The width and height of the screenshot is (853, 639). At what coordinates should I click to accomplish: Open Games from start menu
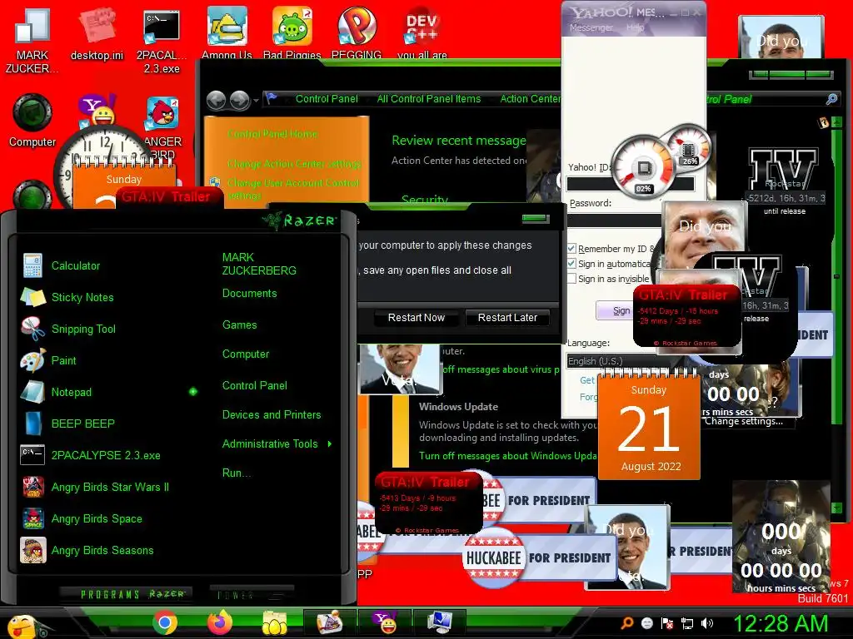pos(239,325)
